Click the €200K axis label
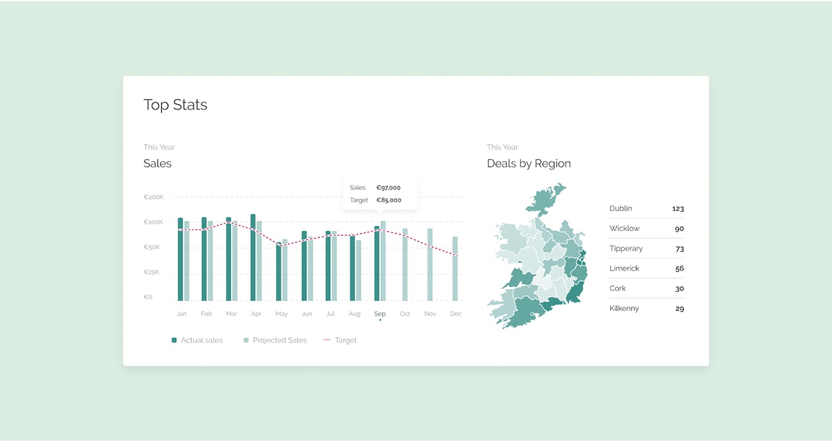 tap(154, 197)
